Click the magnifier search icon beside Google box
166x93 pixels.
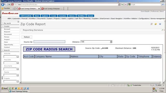coord(163,4)
